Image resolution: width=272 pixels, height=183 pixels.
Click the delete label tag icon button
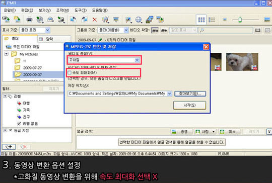tap(24, 147)
